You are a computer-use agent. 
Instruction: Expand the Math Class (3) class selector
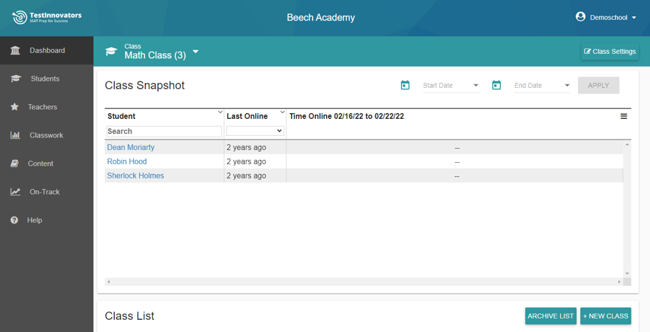[162, 52]
